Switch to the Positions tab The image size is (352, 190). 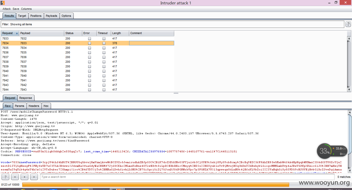(36, 16)
